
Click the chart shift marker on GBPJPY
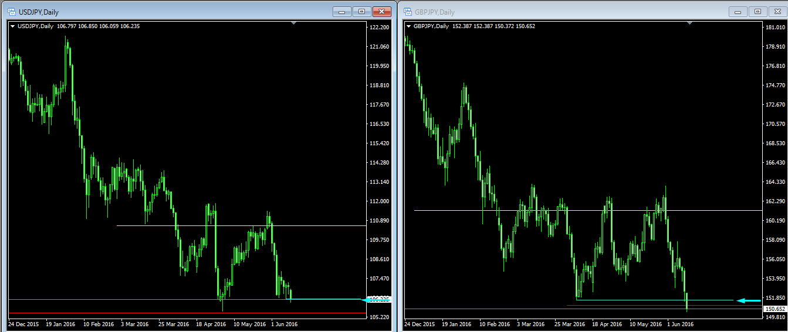click(x=690, y=23)
